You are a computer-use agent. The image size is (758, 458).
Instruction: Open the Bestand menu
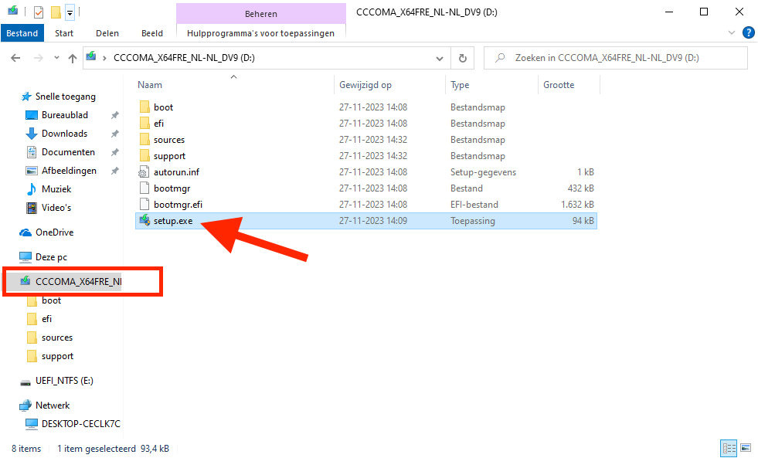pyautogui.click(x=22, y=33)
